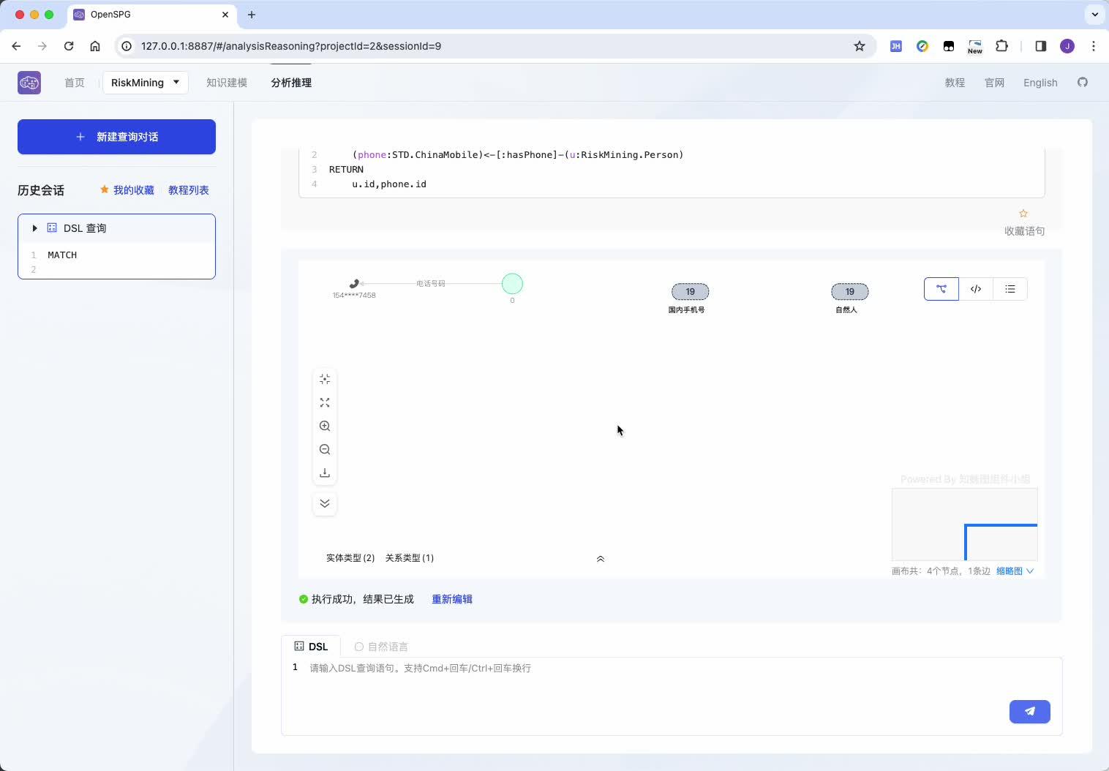The width and height of the screenshot is (1109, 771).
Task: Open 分析推理 menu item
Action: pos(291,83)
